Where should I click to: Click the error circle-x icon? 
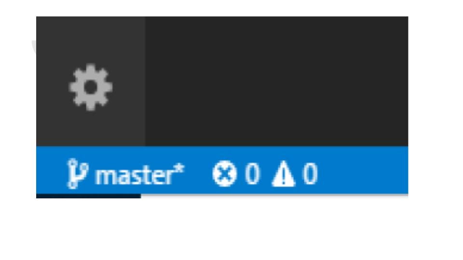tap(224, 174)
